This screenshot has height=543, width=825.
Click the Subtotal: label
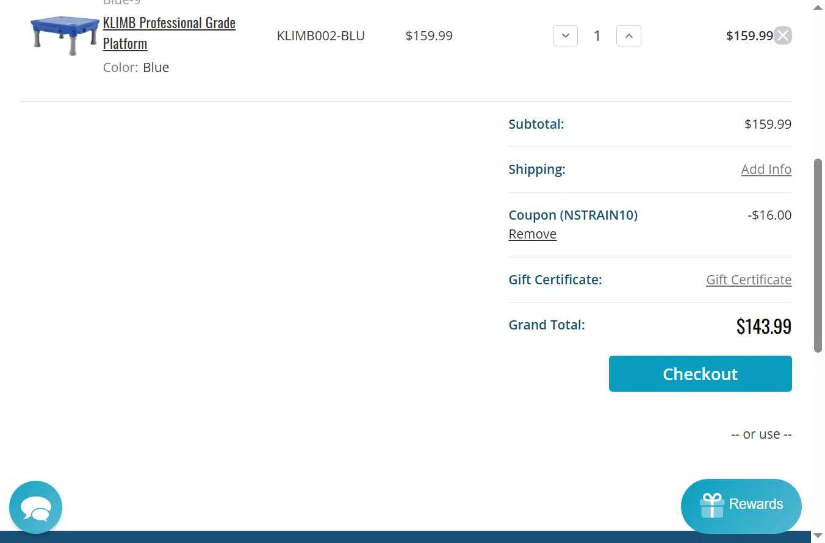[536, 124]
